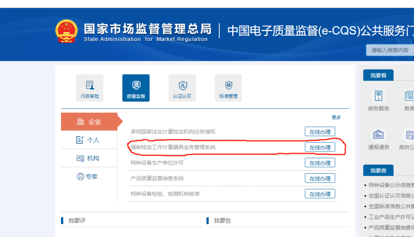414x237 pixels.
Task: Open 在线办理 for 强制检定工作计量器具业务管理系统
Action: click(x=320, y=147)
